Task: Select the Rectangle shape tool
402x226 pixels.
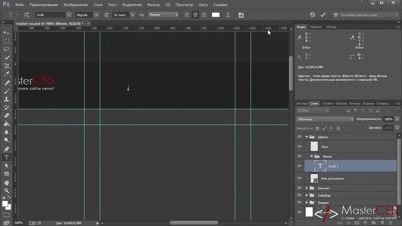Action: pyautogui.click(x=7, y=174)
